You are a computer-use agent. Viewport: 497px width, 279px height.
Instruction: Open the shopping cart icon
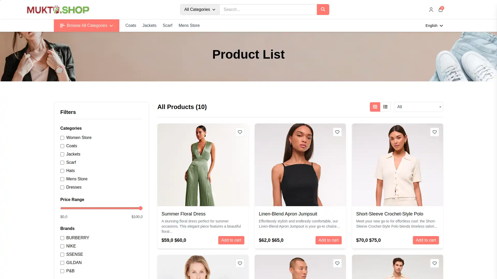441,10
